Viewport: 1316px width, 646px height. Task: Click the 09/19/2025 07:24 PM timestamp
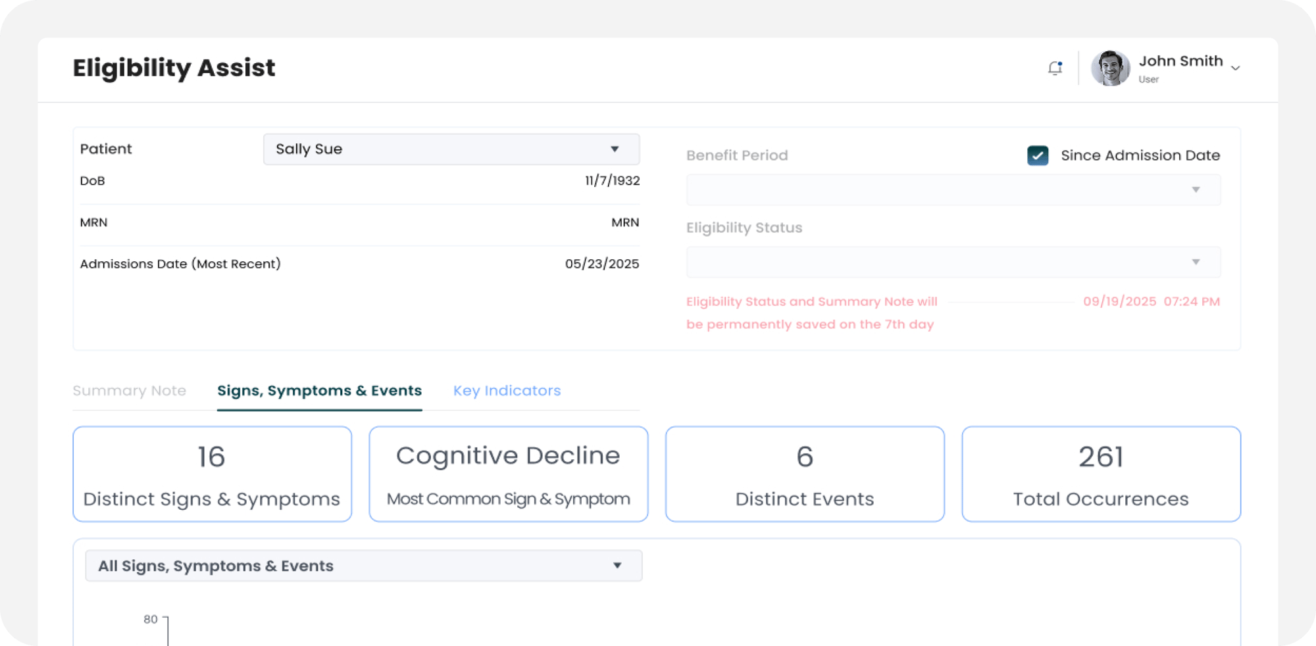tap(1151, 301)
